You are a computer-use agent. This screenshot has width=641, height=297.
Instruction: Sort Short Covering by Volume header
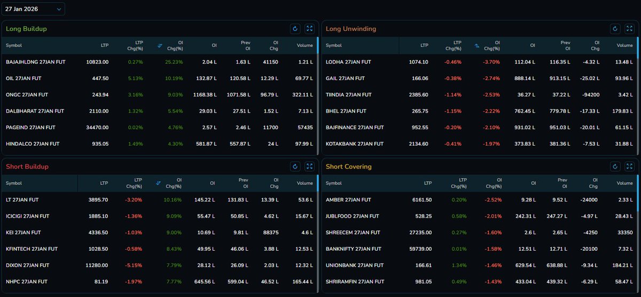(624, 183)
